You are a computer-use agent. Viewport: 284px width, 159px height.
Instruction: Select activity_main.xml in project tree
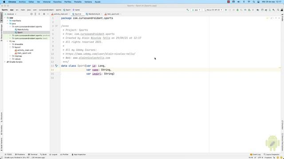(25, 50)
